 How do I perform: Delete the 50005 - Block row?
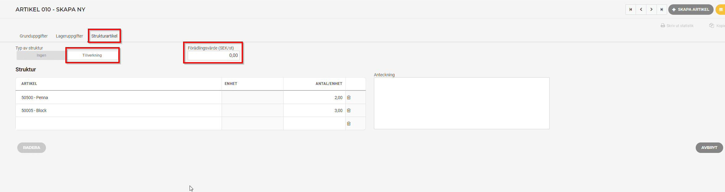click(349, 110)
